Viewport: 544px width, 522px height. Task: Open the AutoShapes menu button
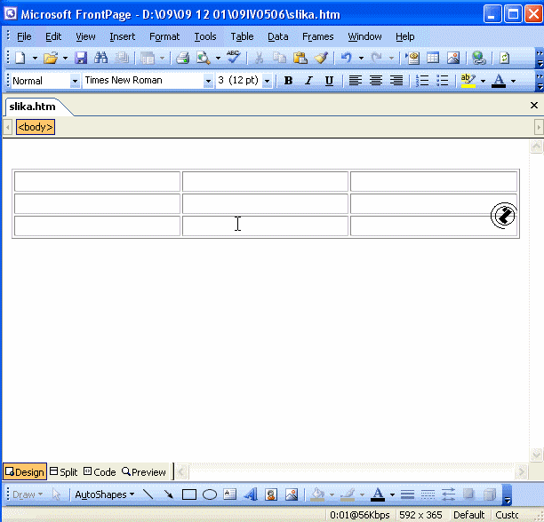tap(104, 495)
